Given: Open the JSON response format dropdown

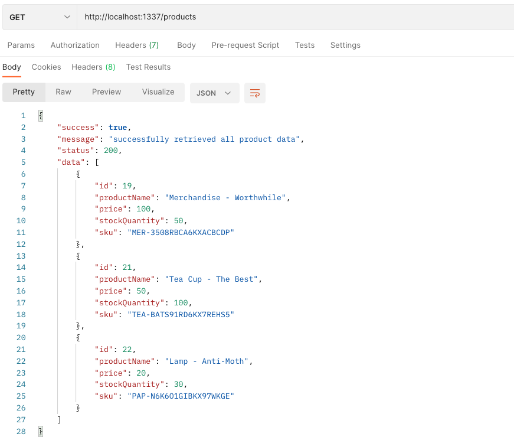Looking at the screenshot, I should [214, 93].
